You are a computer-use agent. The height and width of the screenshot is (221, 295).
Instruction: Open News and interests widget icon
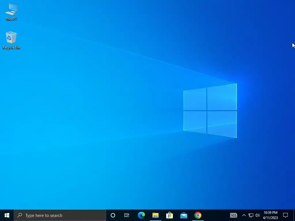click(233, 215)
